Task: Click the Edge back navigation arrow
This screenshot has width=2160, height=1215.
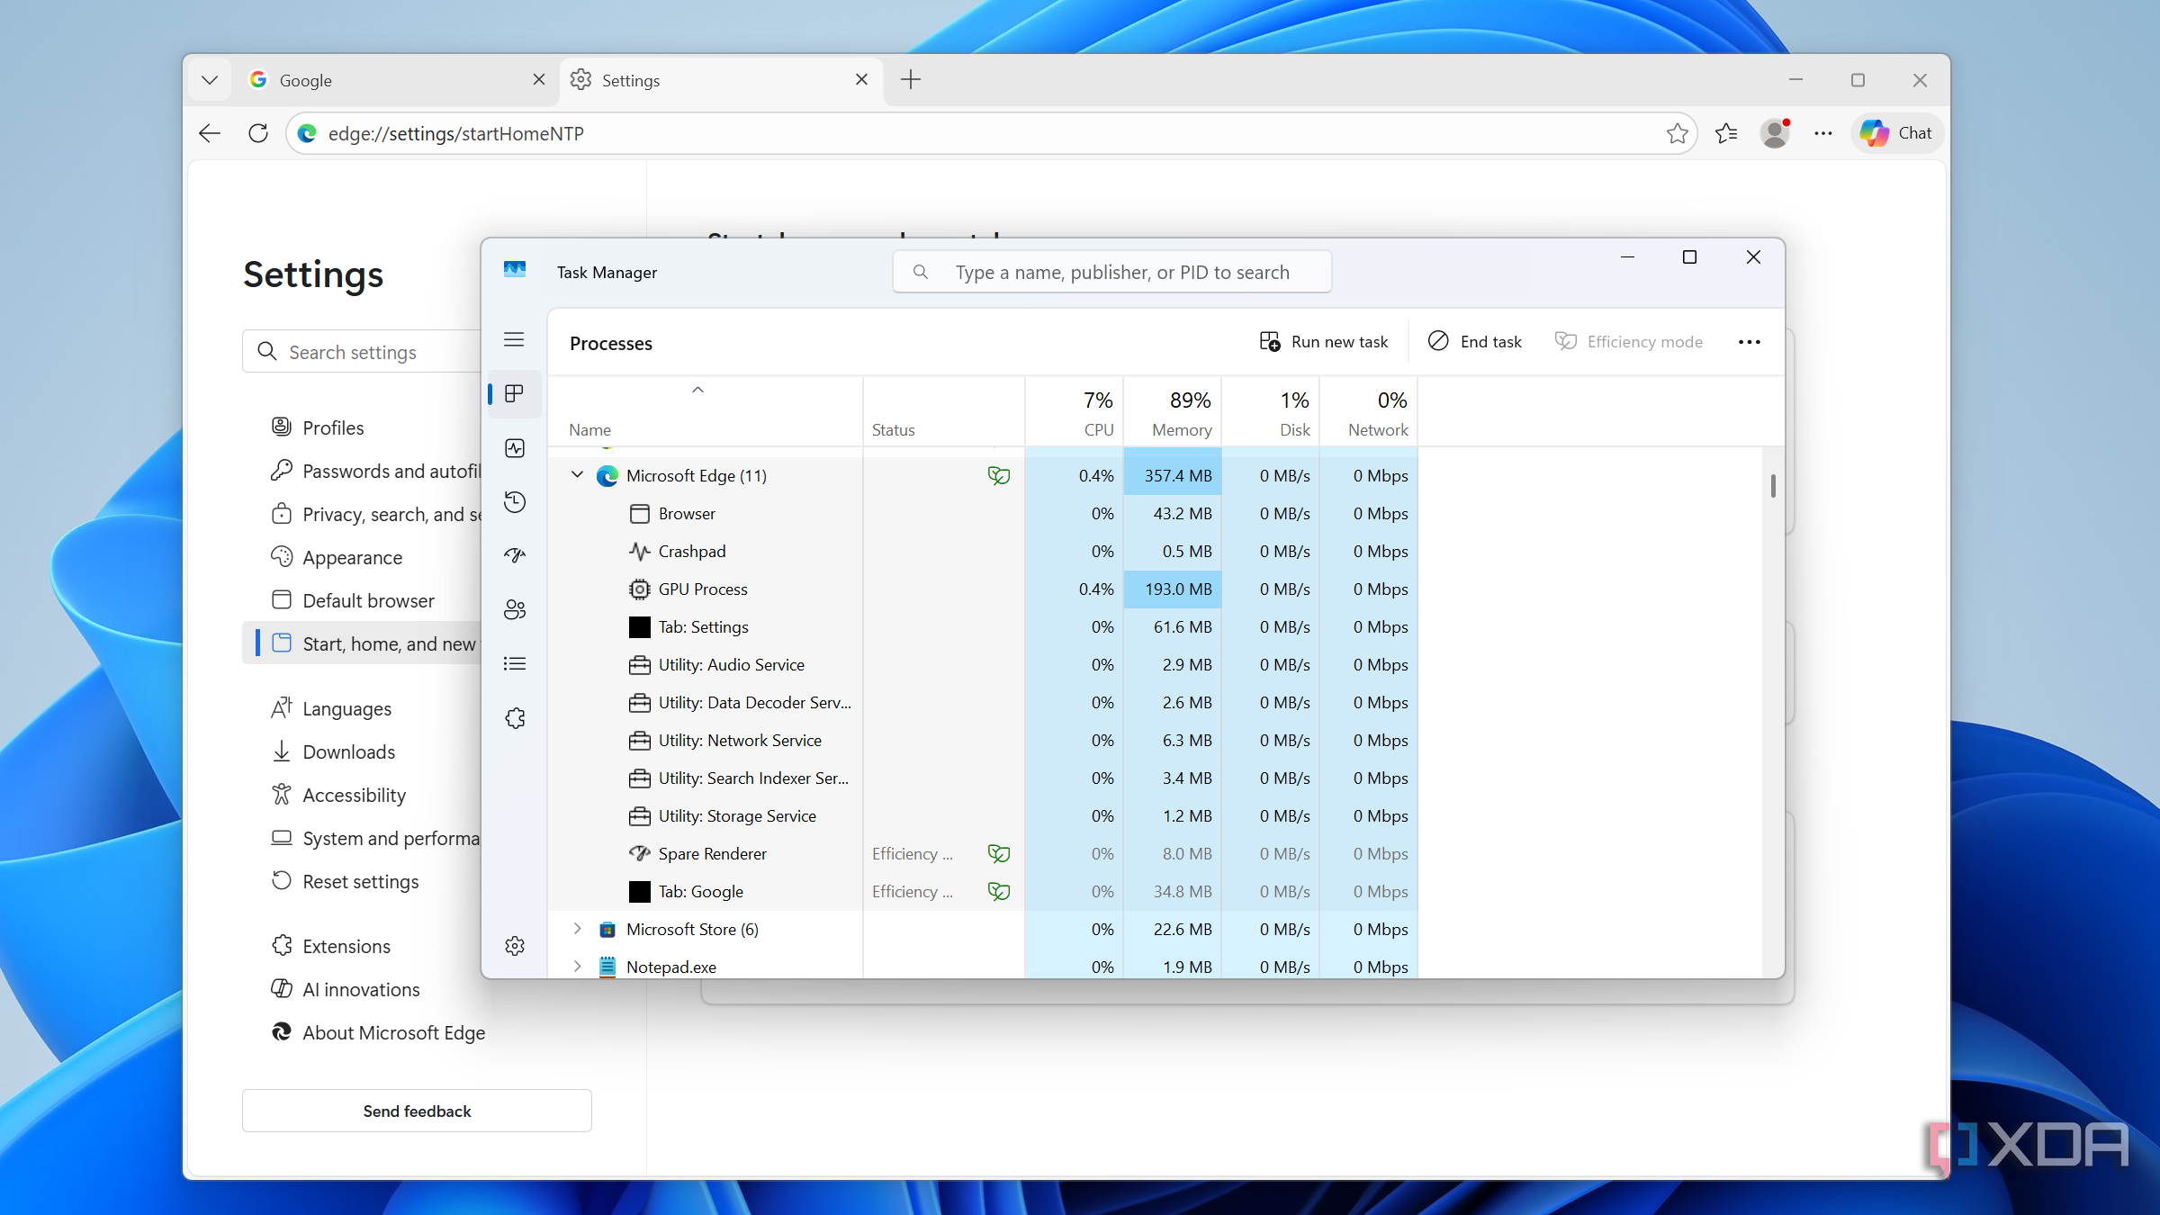Action: [210, 133]
